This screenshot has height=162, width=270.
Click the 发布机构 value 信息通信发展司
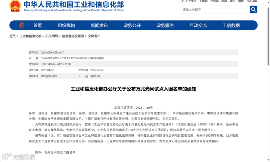point(49,76)
